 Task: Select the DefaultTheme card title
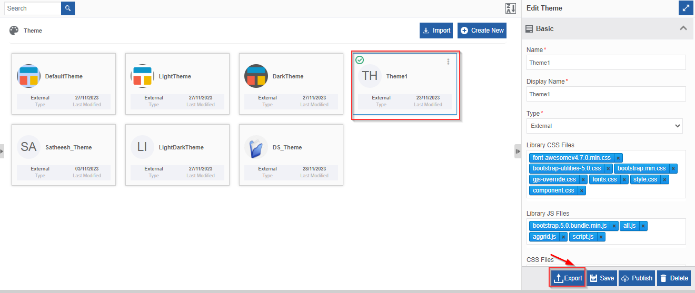(64, 76)
